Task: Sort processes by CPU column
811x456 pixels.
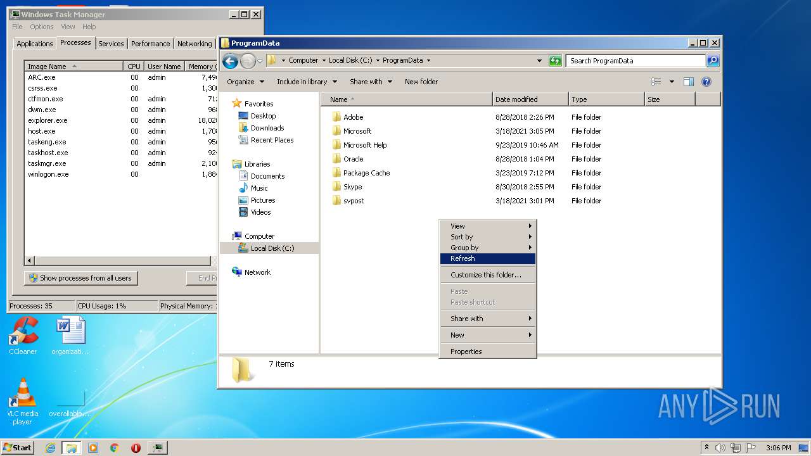Action: coord(134,66)
